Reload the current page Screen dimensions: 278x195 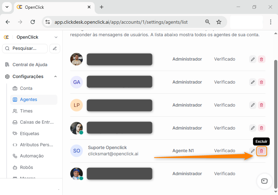click(x=33, y=22)
